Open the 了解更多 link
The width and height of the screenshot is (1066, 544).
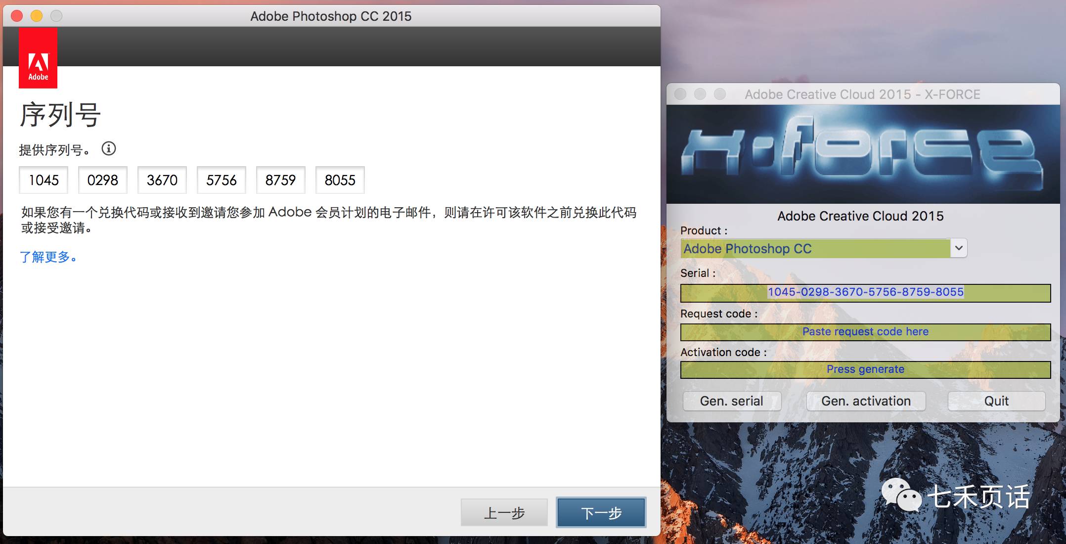point(48,257)
